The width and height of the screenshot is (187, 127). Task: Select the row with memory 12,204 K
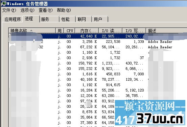tap(98, 96)
